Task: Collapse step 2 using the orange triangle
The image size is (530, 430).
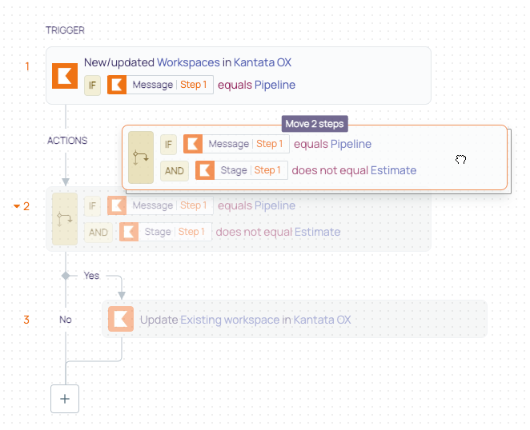Action: pos(17,206)
